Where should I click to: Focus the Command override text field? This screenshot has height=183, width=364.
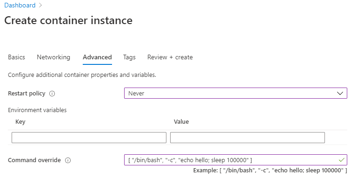coord(235,160)
